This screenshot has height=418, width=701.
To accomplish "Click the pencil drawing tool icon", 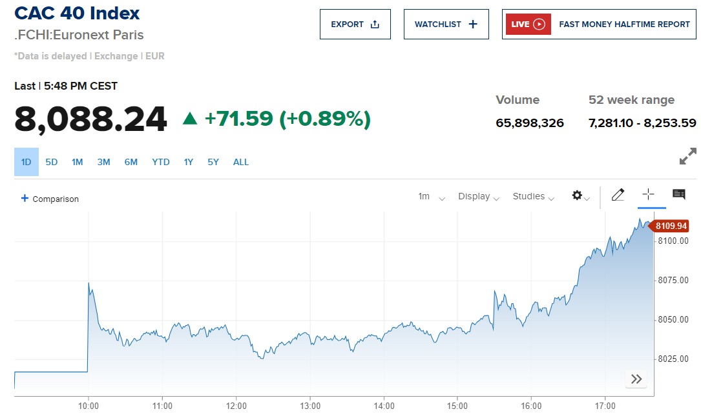I will [x=618, y=195].
